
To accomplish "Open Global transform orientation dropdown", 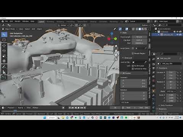I will (63, 25).
